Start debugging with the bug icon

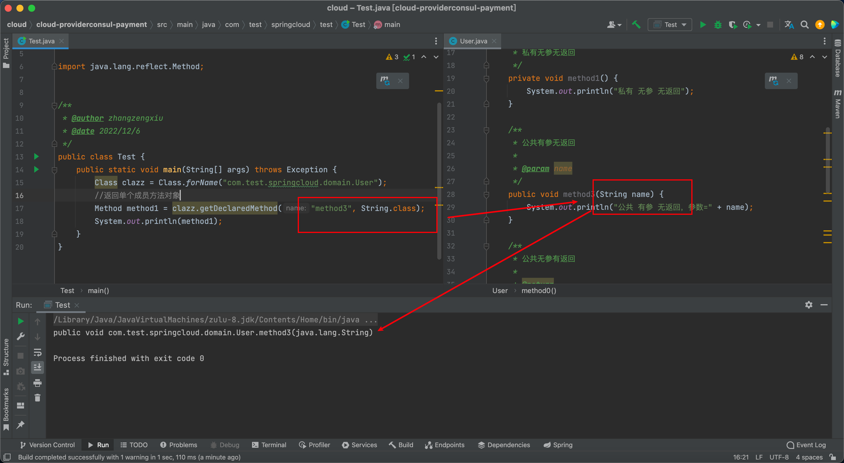(x=717, y=25)
